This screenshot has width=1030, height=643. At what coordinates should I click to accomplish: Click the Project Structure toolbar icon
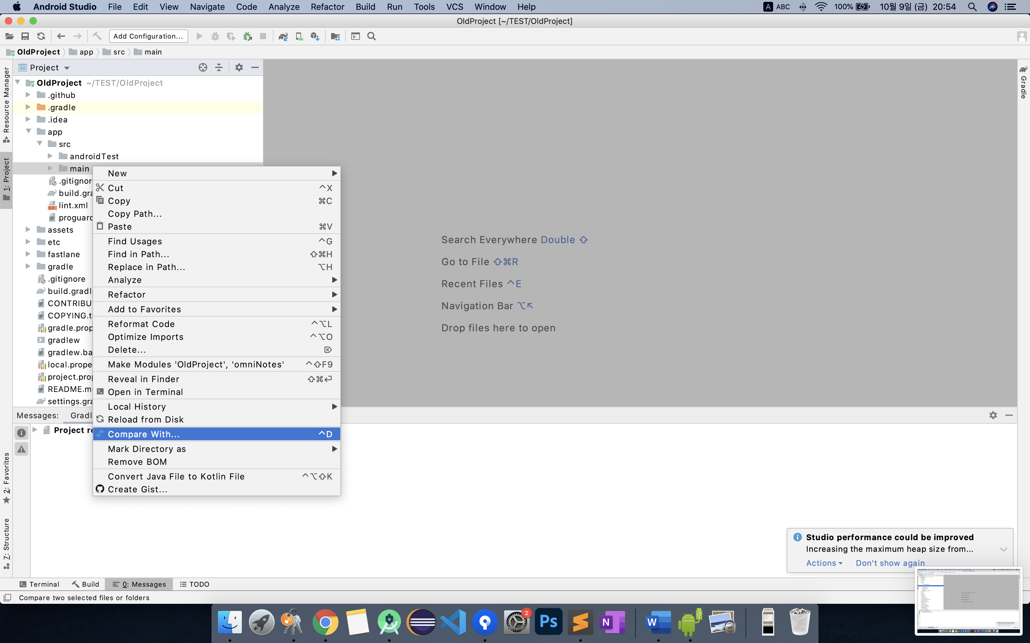(335, 36)
